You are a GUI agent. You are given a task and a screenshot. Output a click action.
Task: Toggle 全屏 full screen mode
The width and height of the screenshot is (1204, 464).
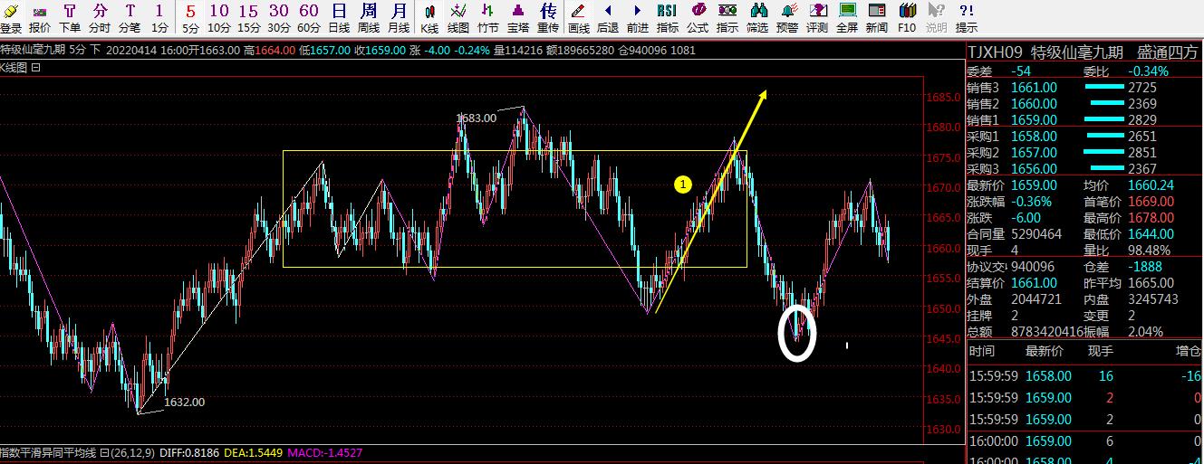(847, 17)
